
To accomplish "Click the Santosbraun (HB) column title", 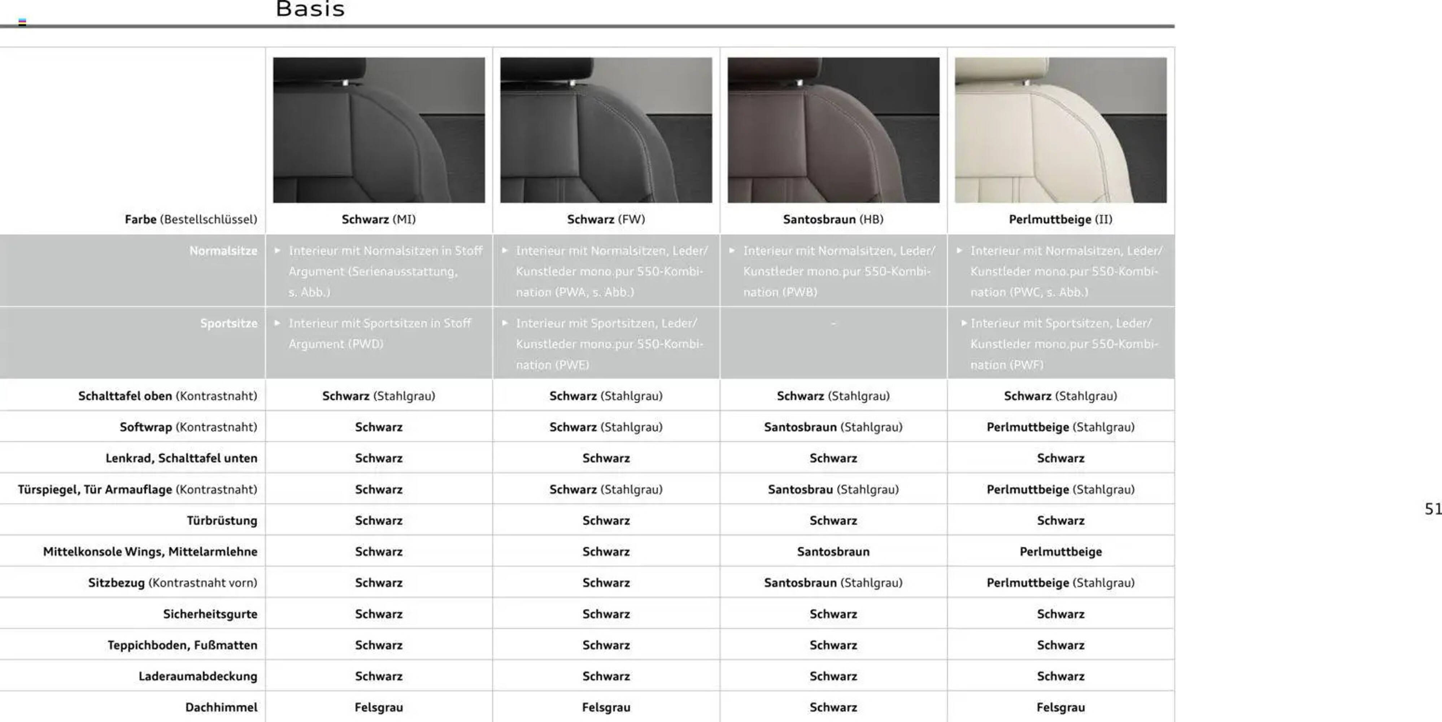I will pyautogui.click(x=833, y=219).
